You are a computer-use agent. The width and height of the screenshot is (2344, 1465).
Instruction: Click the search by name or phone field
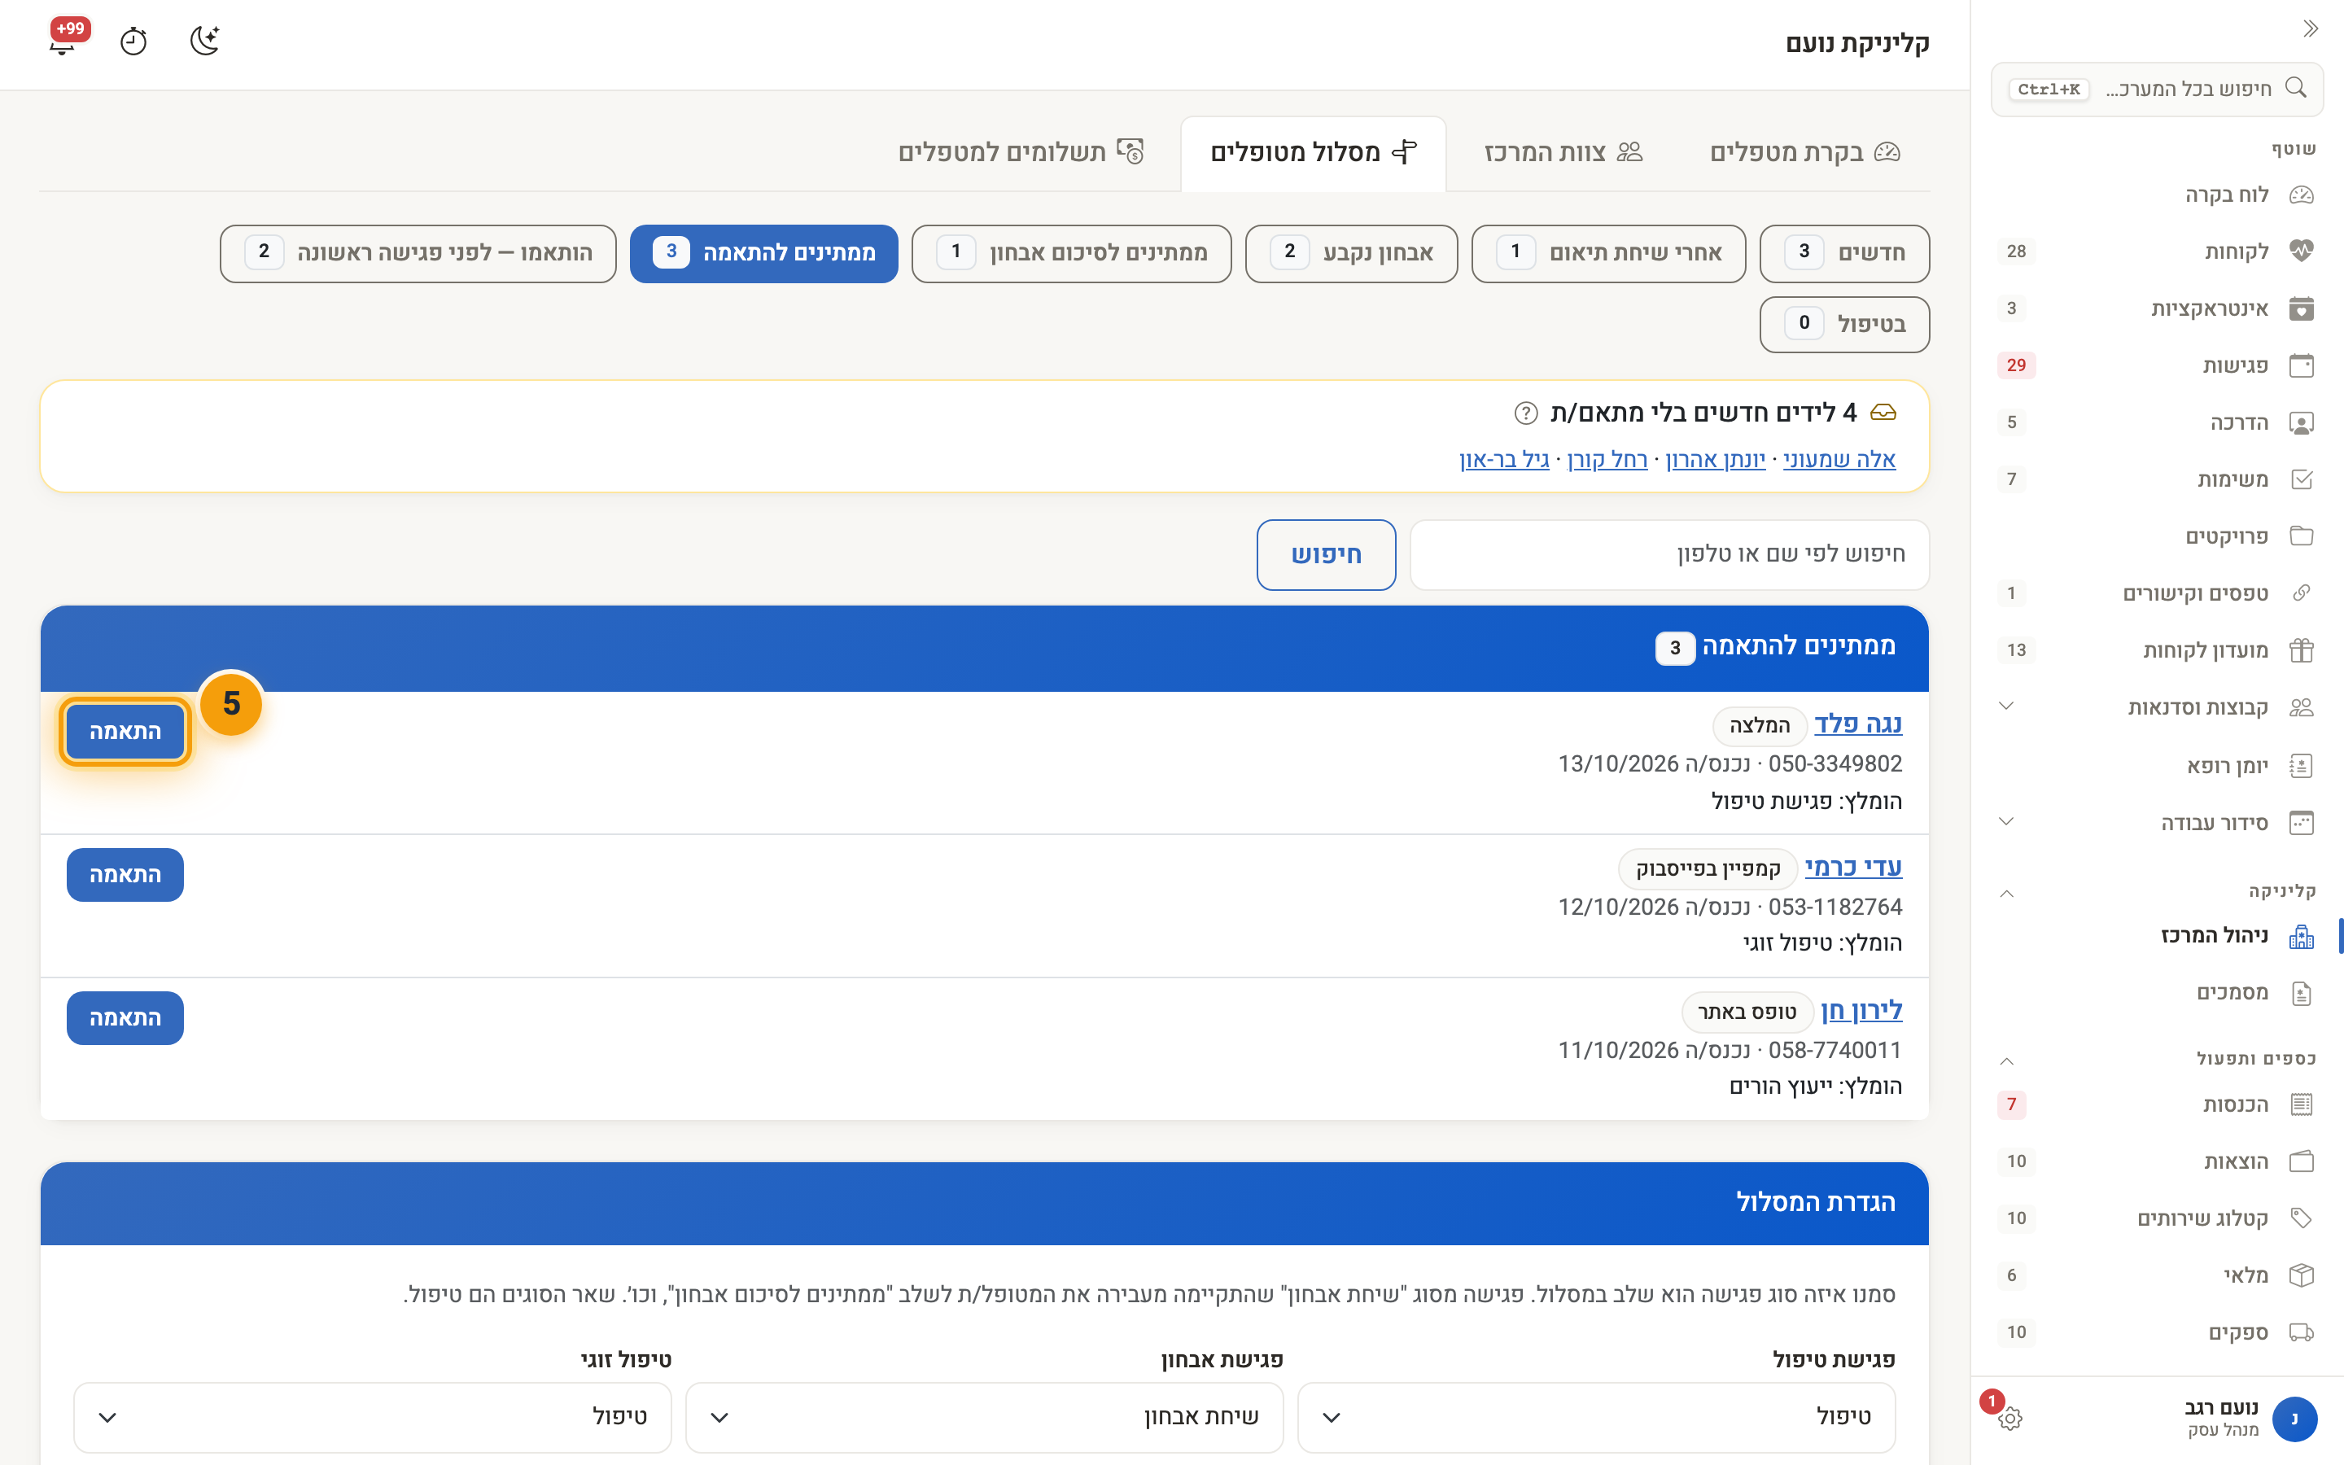coord(1669,554)
